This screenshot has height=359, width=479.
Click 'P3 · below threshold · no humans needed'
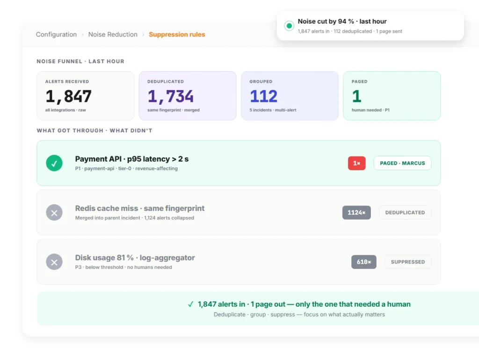(x=123, y=267)
